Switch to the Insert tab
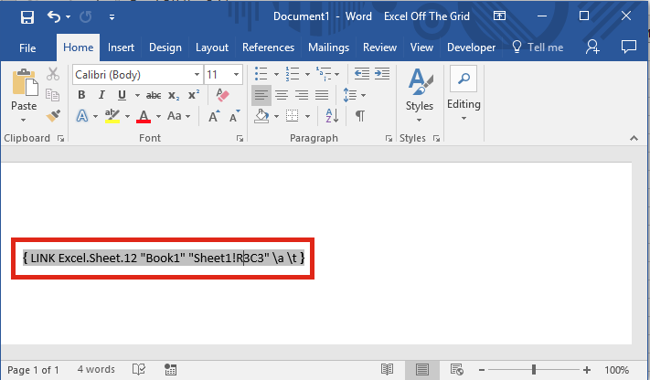 click(121, 47)
